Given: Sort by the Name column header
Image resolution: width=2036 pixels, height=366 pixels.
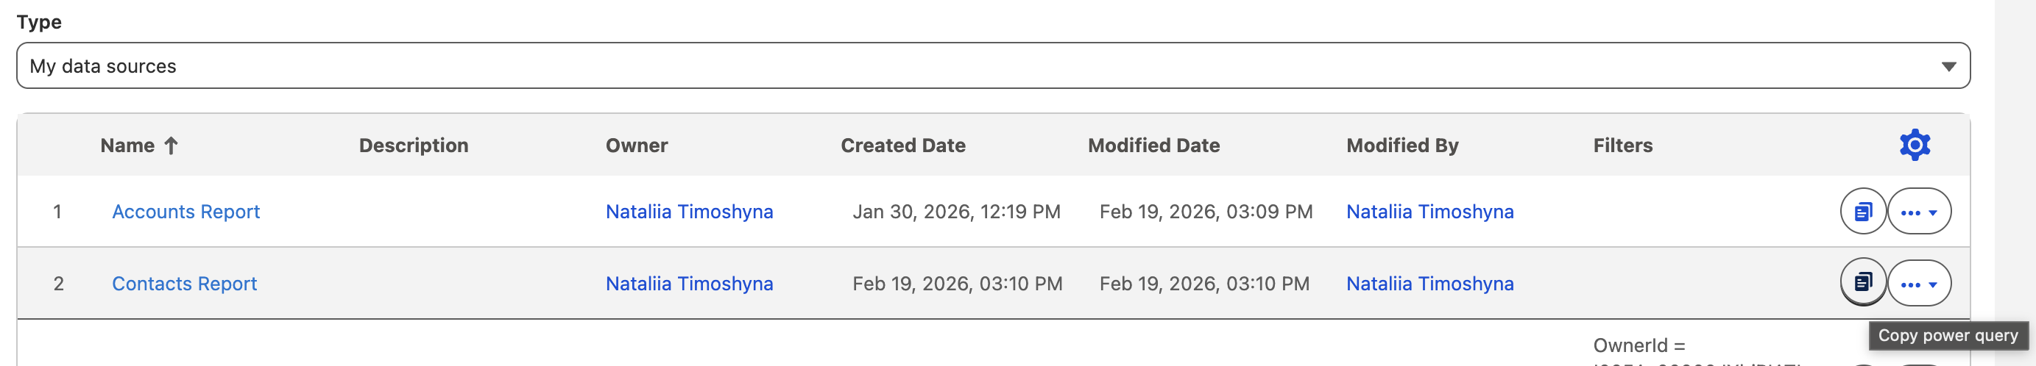Looking at the screenshot, I should point(128,146).
